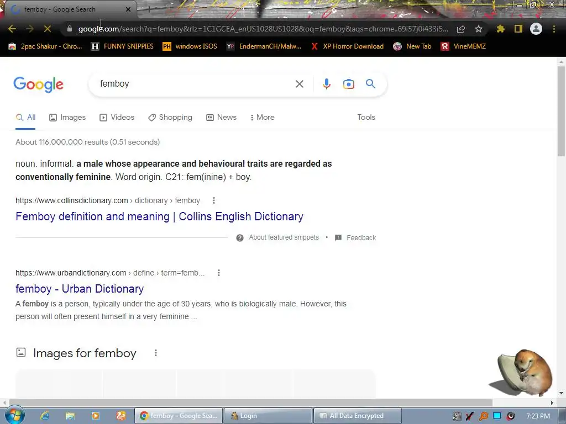Switch to the News tab

tap(221, 118)
